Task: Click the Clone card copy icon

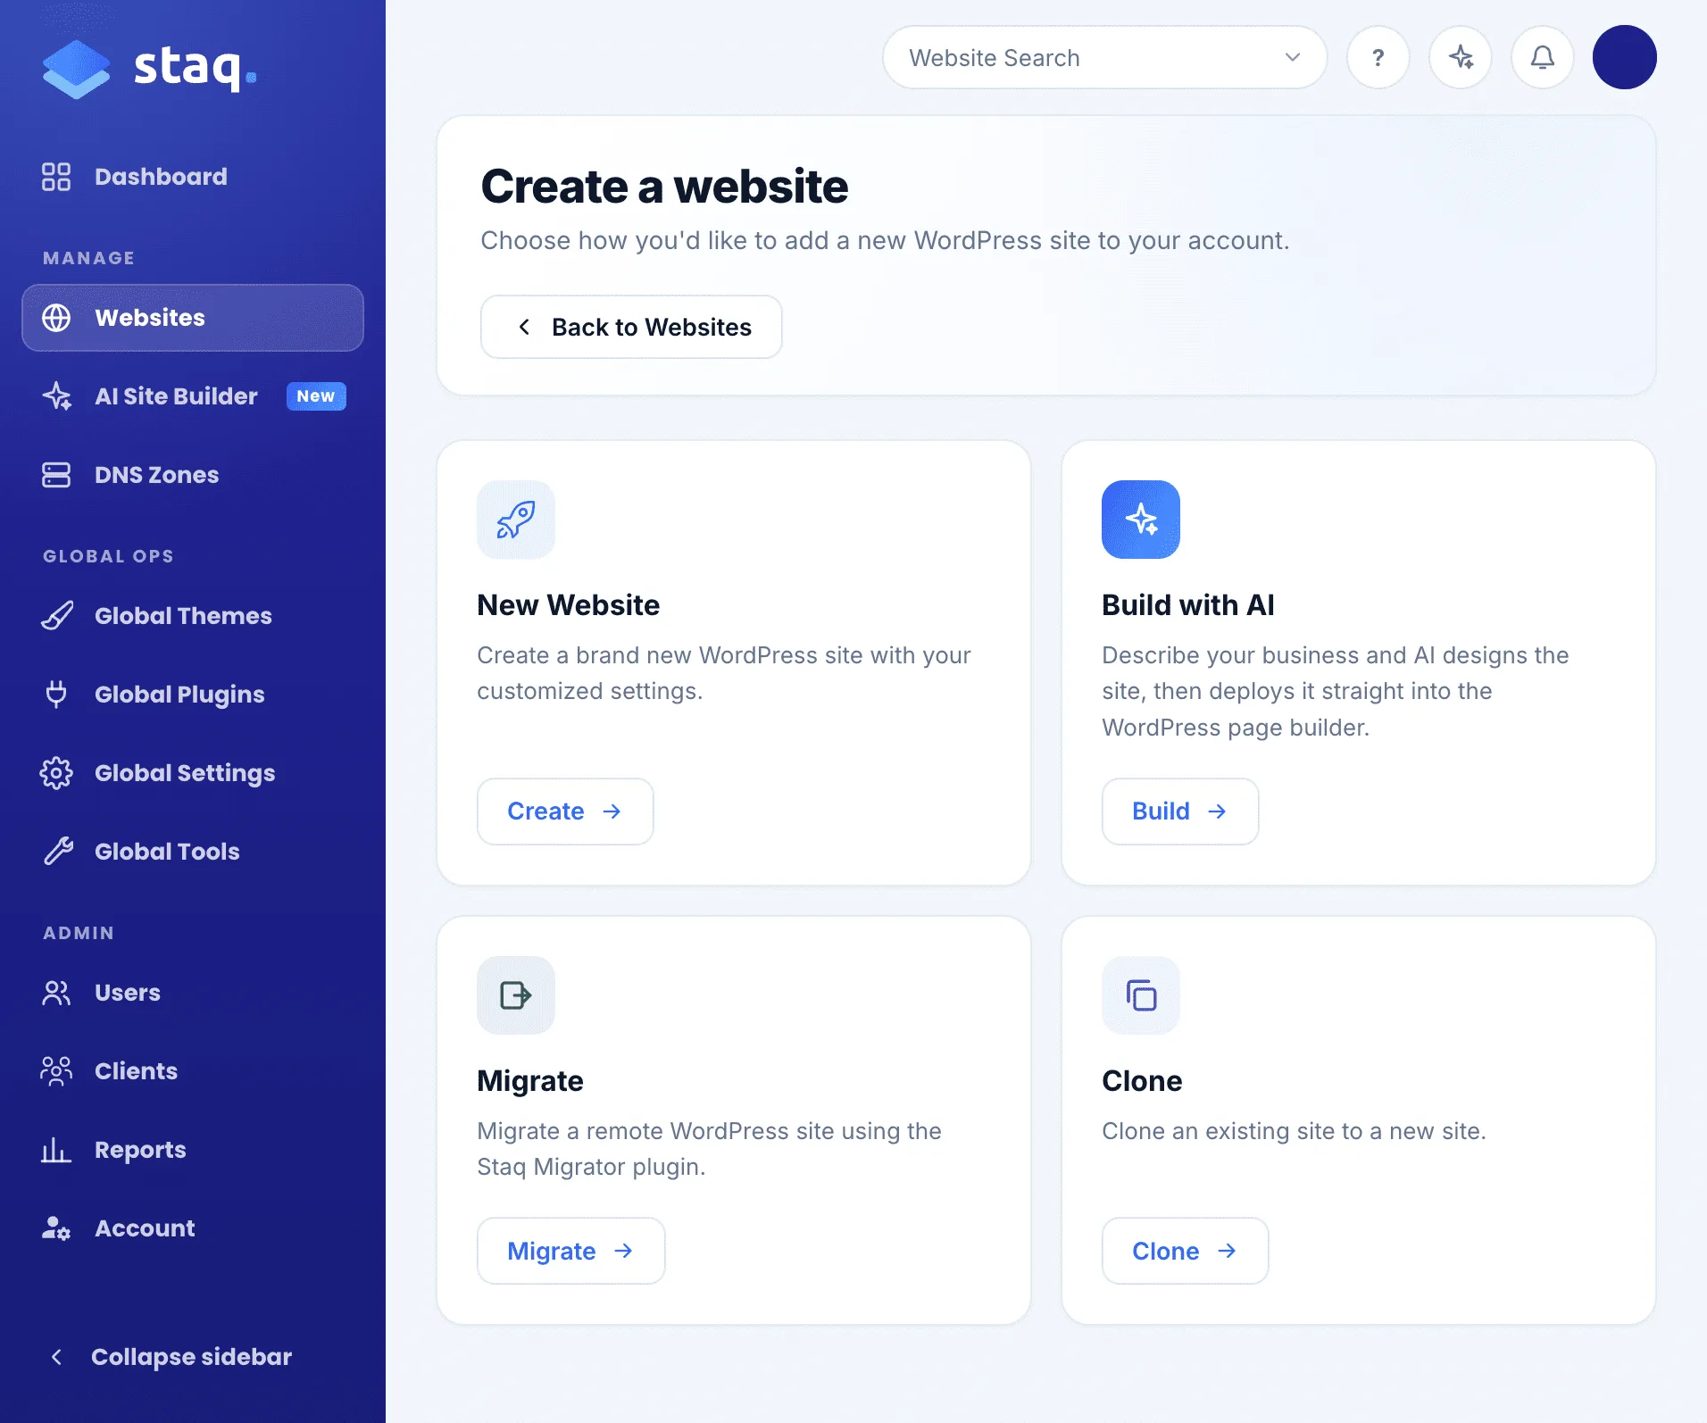Action: pos(1141,996)
